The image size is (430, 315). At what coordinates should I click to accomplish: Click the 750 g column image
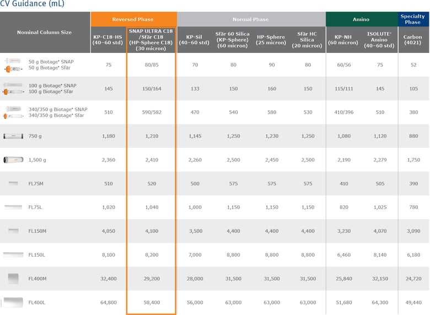(x=13, y=136)
